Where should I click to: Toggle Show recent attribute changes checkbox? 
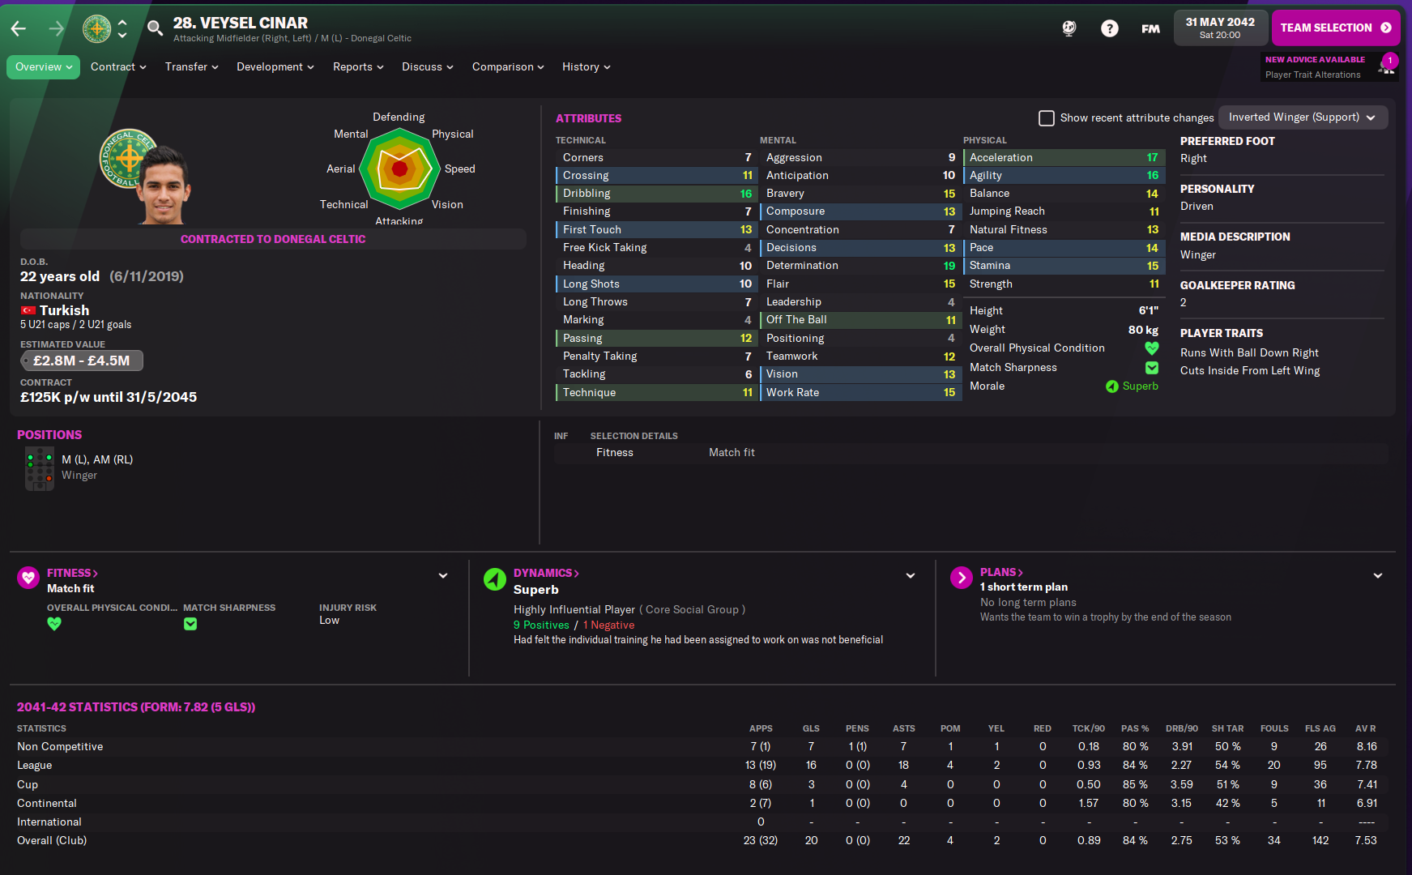pyautogui.click(x=1047, y=118)
